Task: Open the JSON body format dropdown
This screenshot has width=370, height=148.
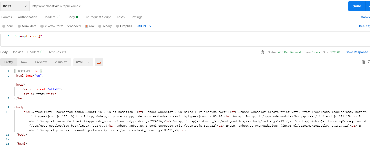Action: pos(145,26)
